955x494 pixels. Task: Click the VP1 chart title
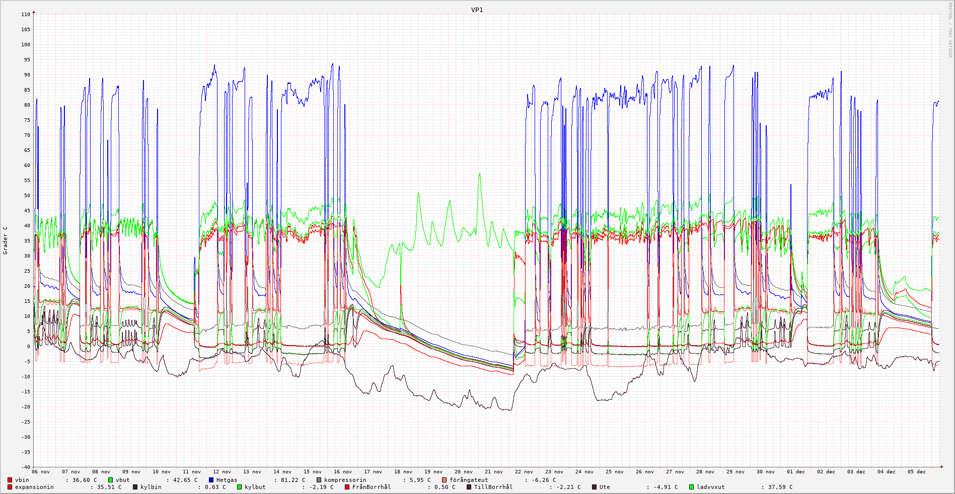(477, 10)
